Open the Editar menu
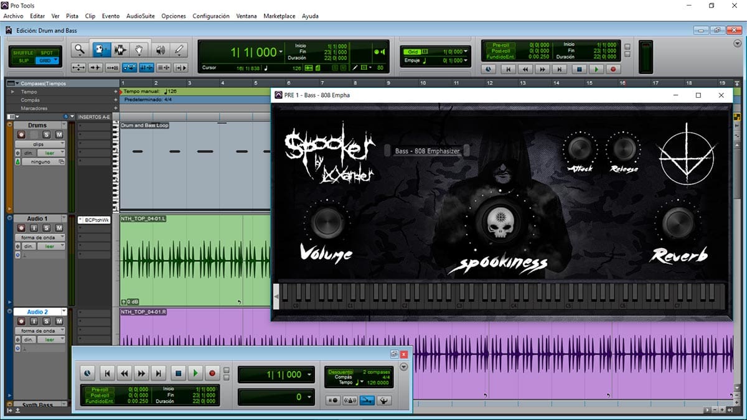 pos(37,16)
